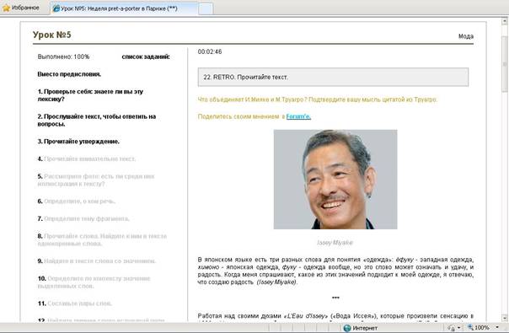Click the security lock icon in status bar
This screenshot has width=509, height=333.
[451, 328]
